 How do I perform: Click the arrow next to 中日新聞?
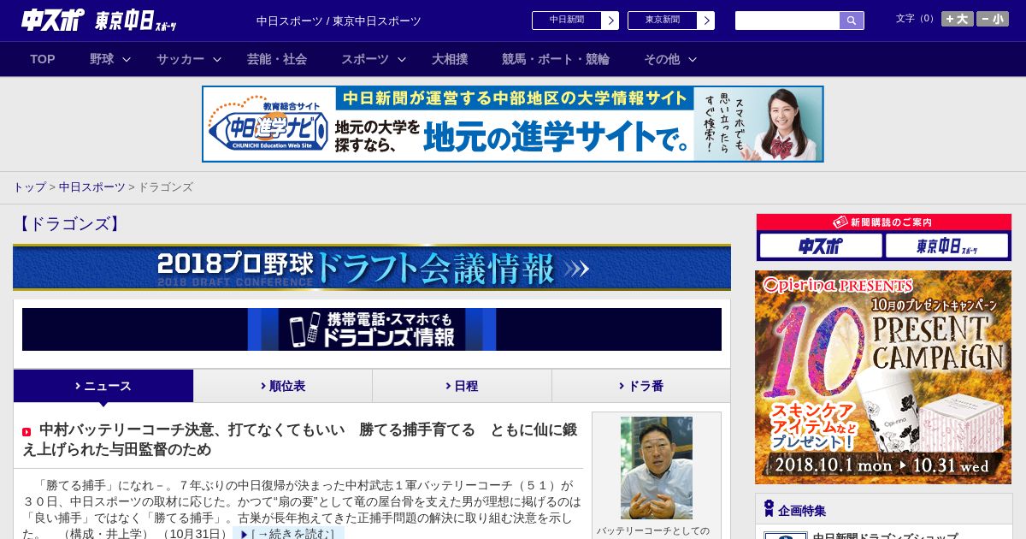point(610,21)
